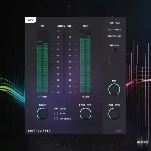Viewport: 151px width, 151px height.
Task: Click the OUT level meter
Action: coord(86,61)
